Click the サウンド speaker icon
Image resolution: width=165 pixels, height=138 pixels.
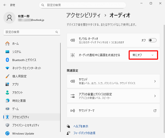click(x=73, y=81)
